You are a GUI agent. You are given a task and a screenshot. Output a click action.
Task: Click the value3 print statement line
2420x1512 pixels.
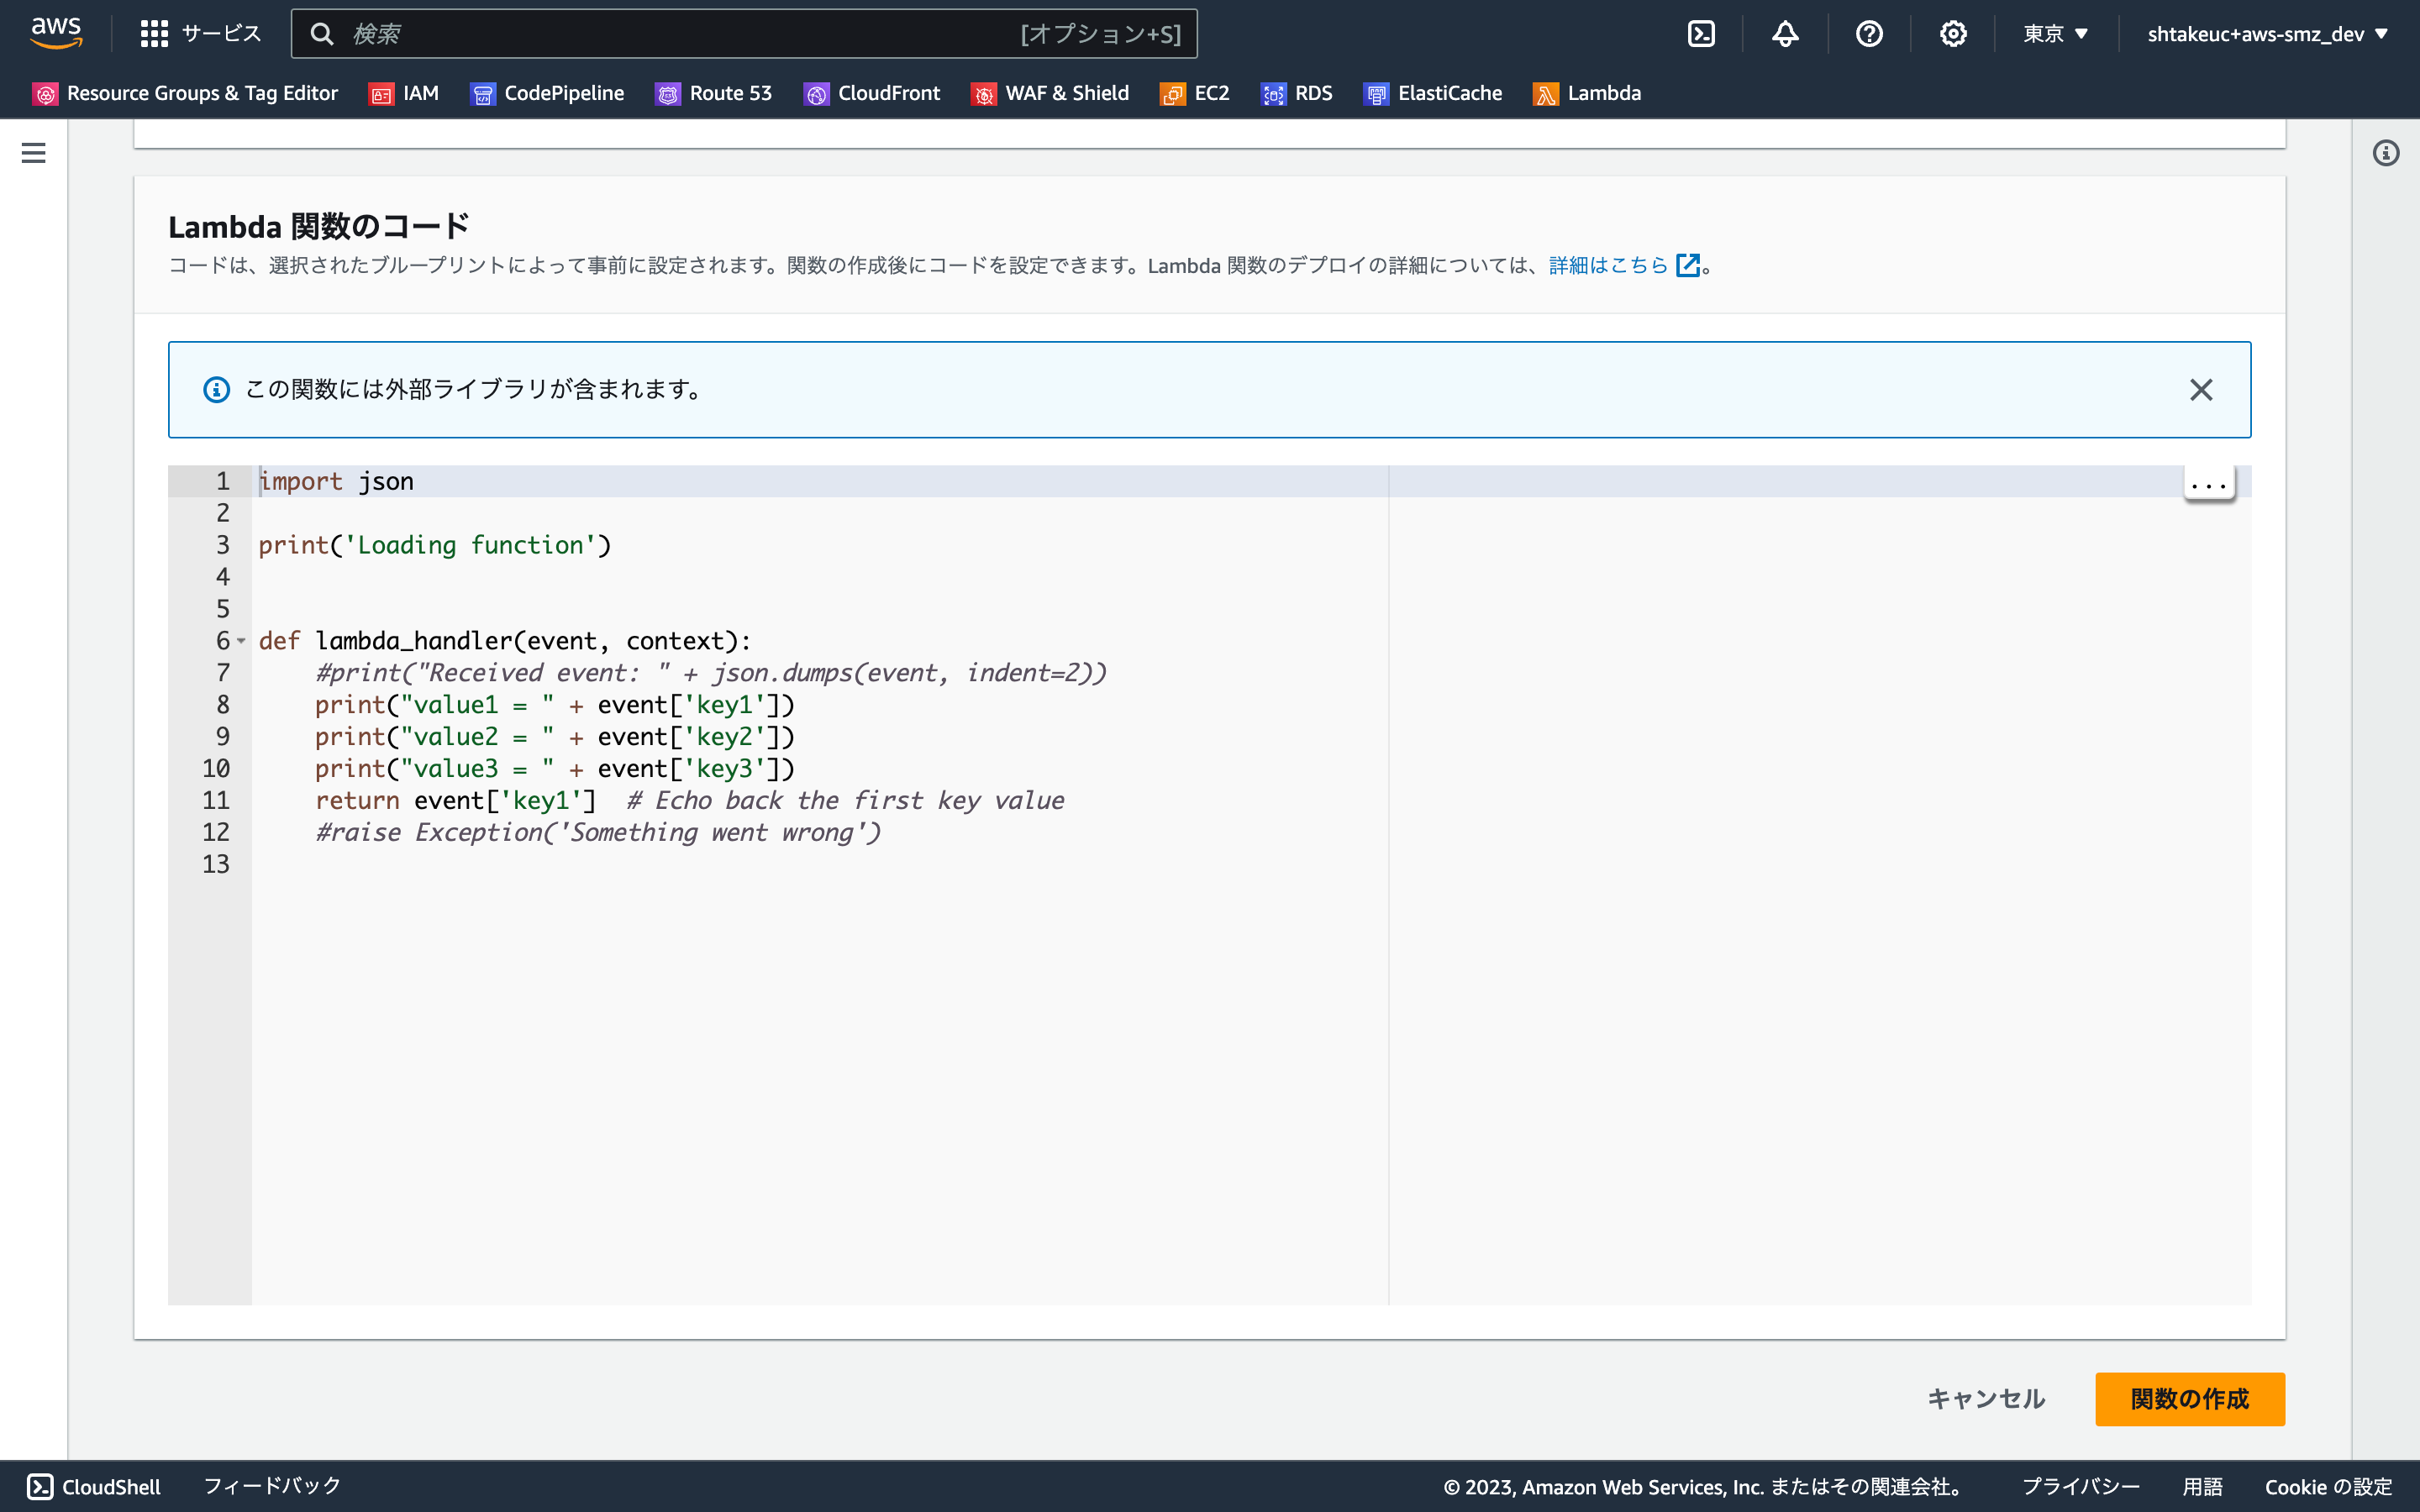click(555, 769)
